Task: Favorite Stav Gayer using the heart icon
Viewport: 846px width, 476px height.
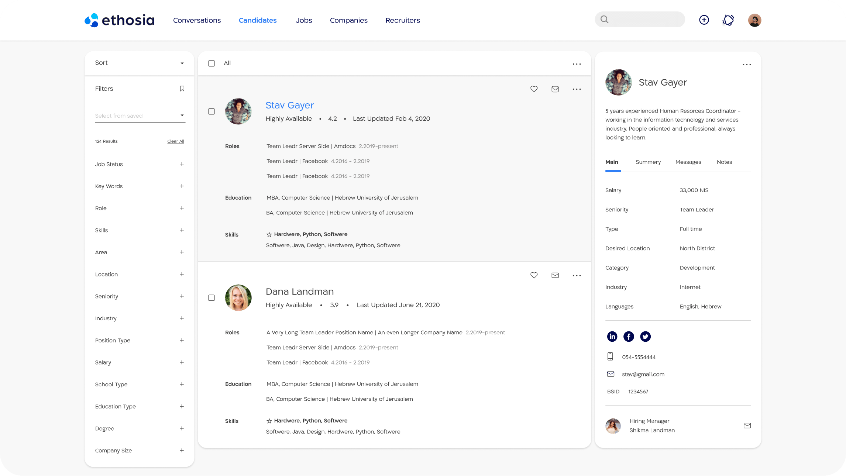Action: (x=534, y=89)
